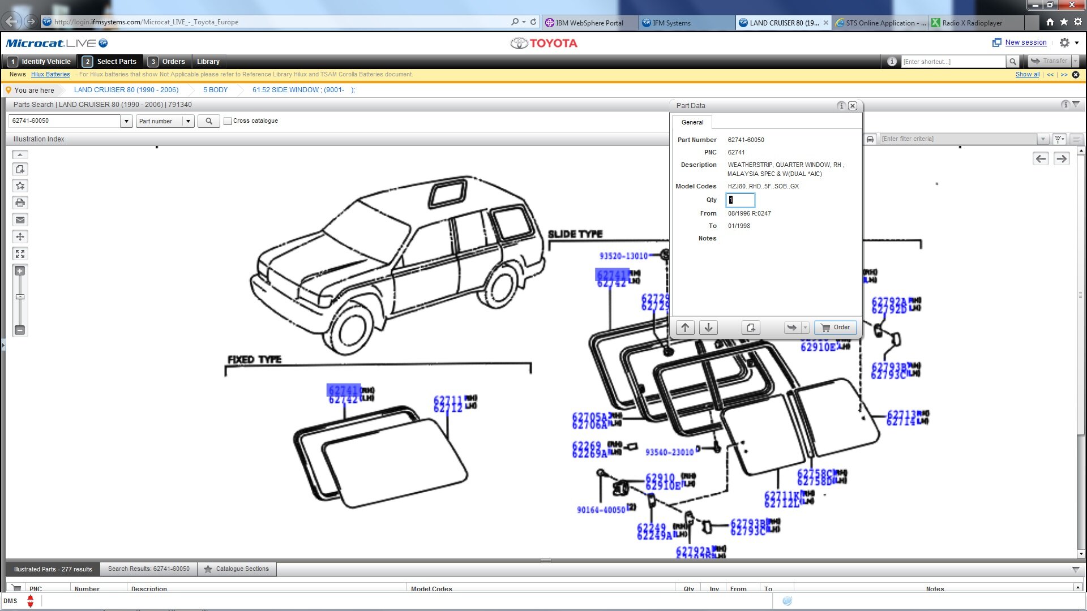Collapse the parts panel with the top-right triangle
The width and height of the screenshot is (1087, 611).
pyautogui.click(x=1076, y=105)
